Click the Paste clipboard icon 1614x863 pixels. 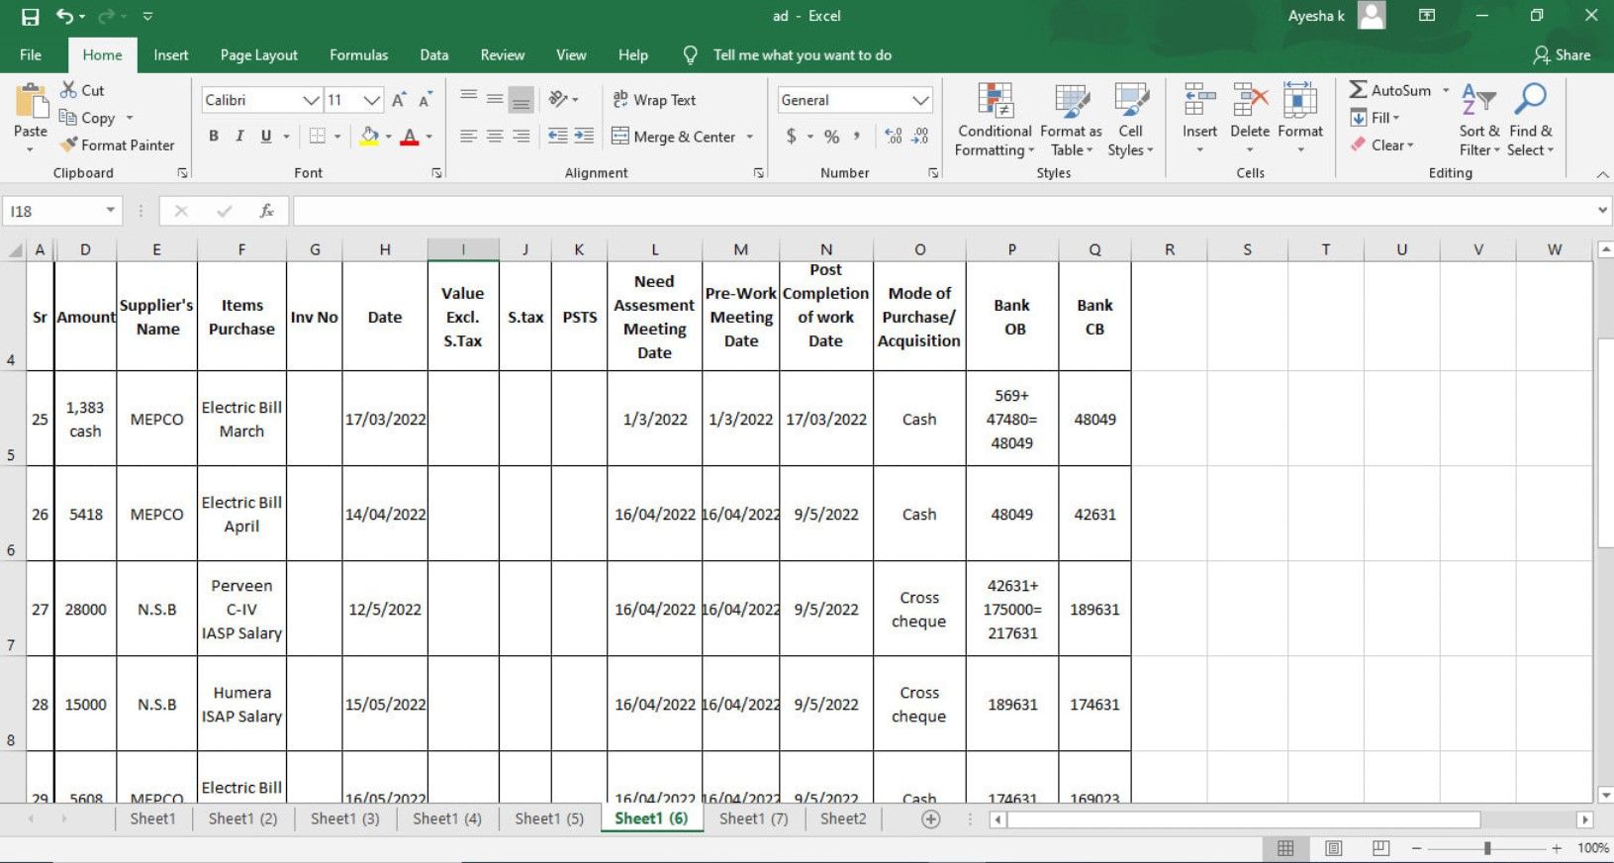(31, 101)
